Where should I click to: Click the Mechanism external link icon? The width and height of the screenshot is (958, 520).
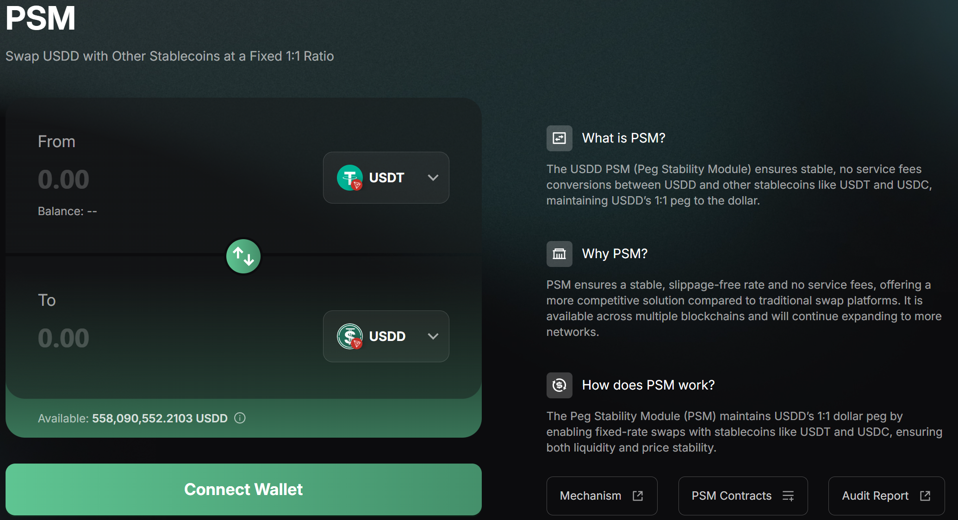(638, 496)
